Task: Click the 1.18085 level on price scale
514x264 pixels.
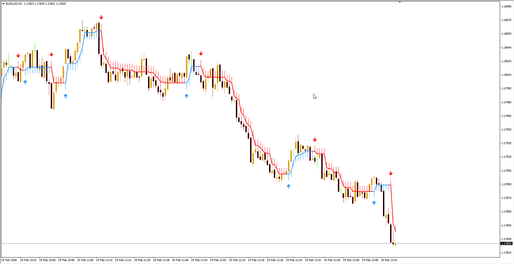Action: [x=506, y=7]
